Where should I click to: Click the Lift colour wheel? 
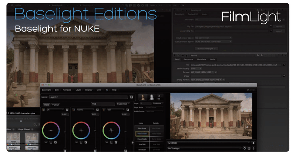pyautogui.click(x=51, y=130)
